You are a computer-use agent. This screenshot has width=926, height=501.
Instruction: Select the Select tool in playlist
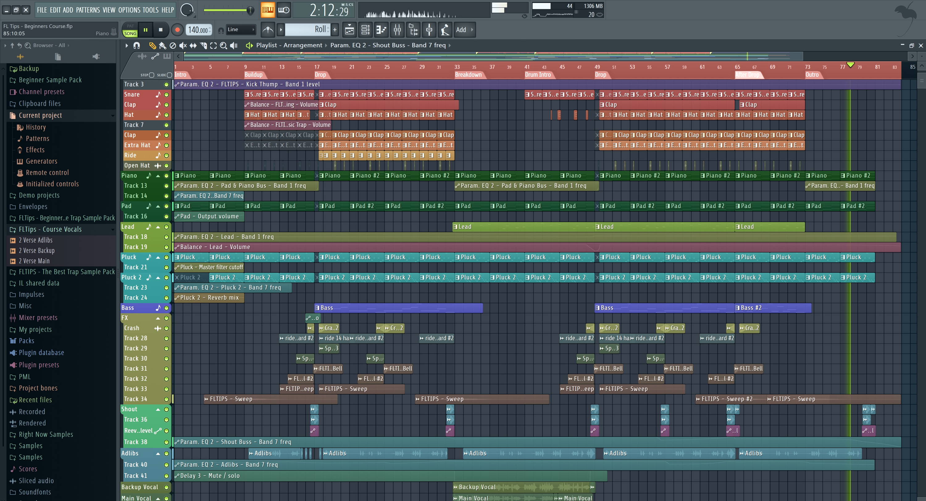(214, 45)
